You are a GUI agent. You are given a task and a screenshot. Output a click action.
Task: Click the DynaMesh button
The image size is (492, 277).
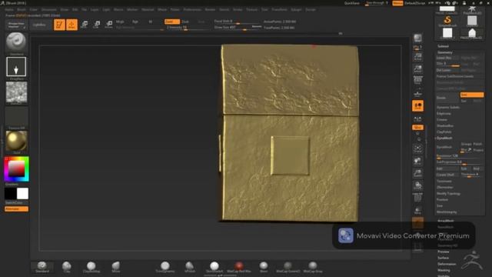pos(447,147)
